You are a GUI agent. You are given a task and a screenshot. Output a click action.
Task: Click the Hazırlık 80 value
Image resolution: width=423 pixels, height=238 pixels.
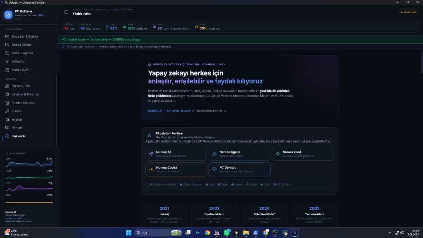(x=83, y=29)
